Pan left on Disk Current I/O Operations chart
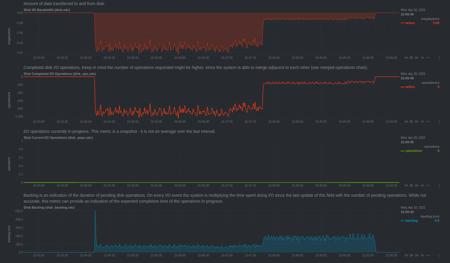The image size is (450, 263). (x=406, y=185)
